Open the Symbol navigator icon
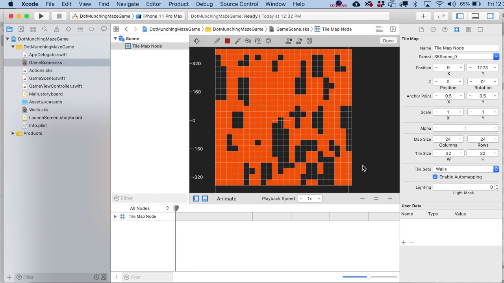The image size is (504, 283). [33, 29]
